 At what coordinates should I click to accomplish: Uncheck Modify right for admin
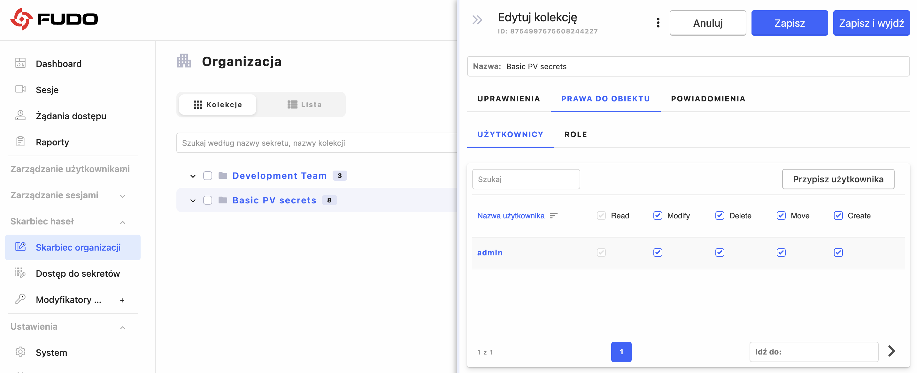[658, 252]
